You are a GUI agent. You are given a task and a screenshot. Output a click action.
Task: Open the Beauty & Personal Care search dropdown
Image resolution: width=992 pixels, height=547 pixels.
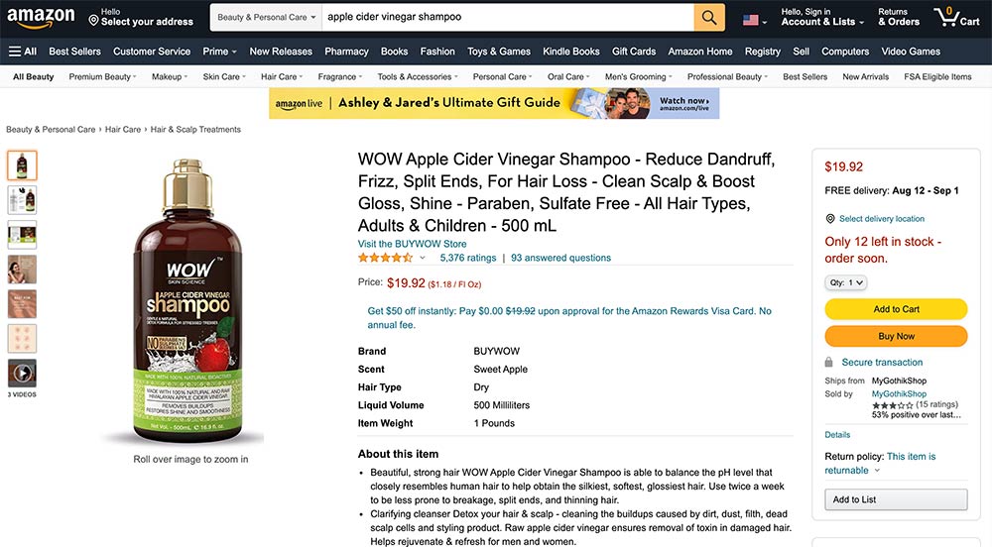(267, 18)
